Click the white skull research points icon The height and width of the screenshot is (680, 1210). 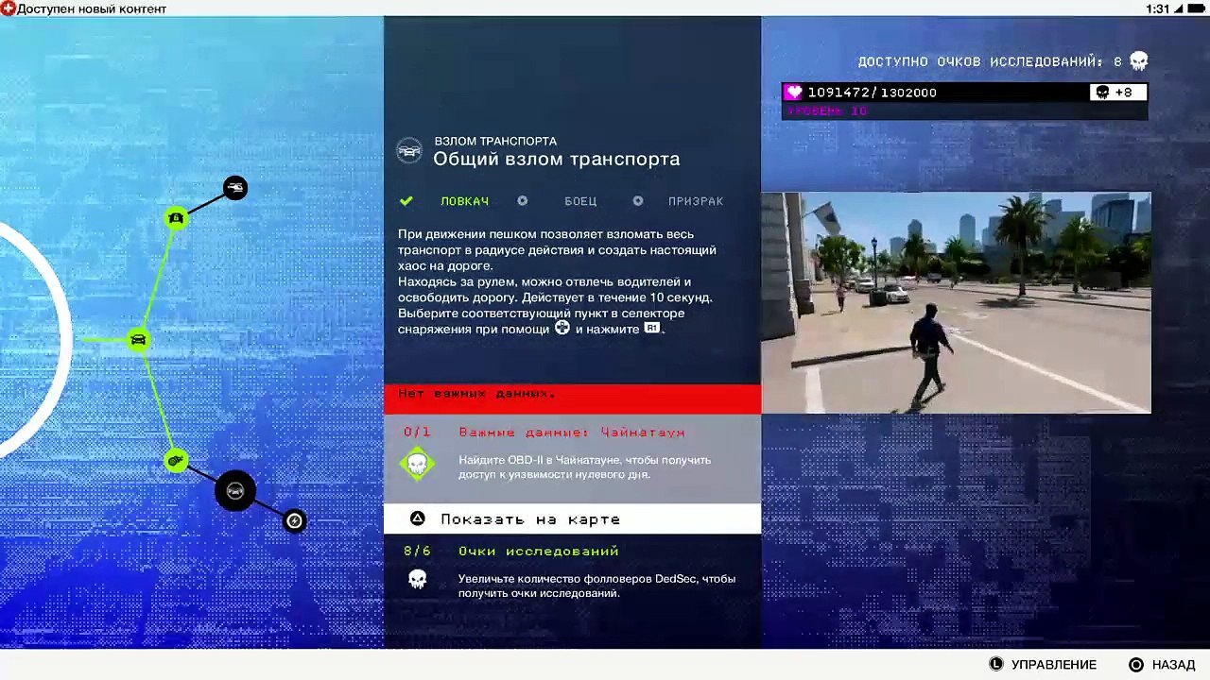(417, 579)
